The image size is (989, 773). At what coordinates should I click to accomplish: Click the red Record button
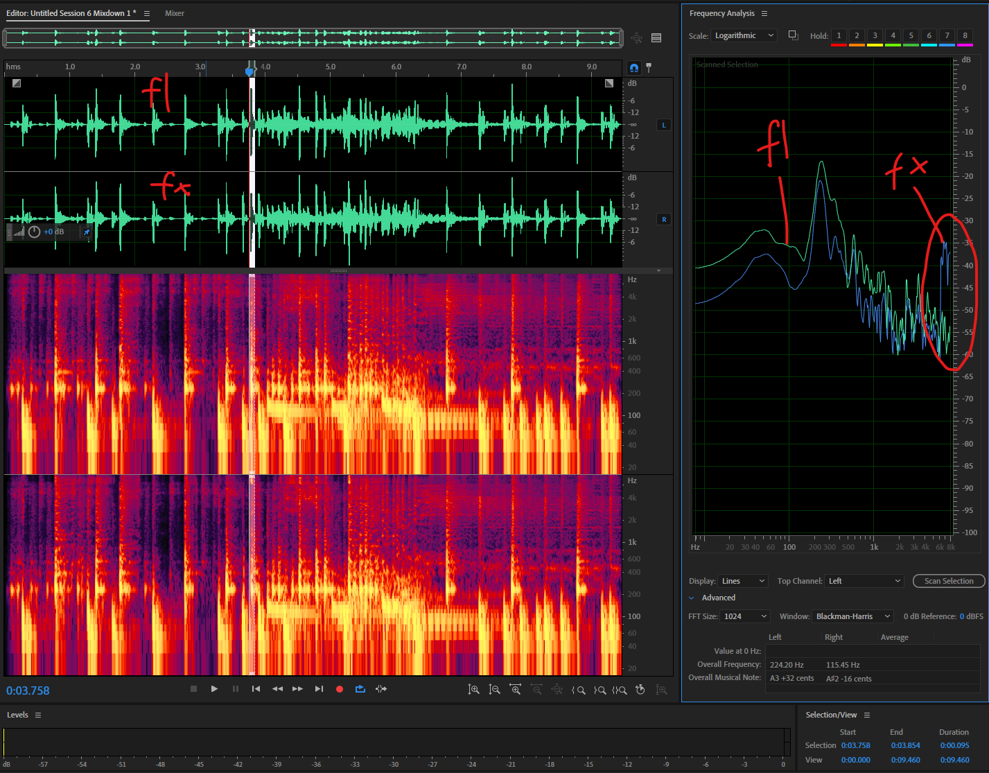(x=340, y=689)
